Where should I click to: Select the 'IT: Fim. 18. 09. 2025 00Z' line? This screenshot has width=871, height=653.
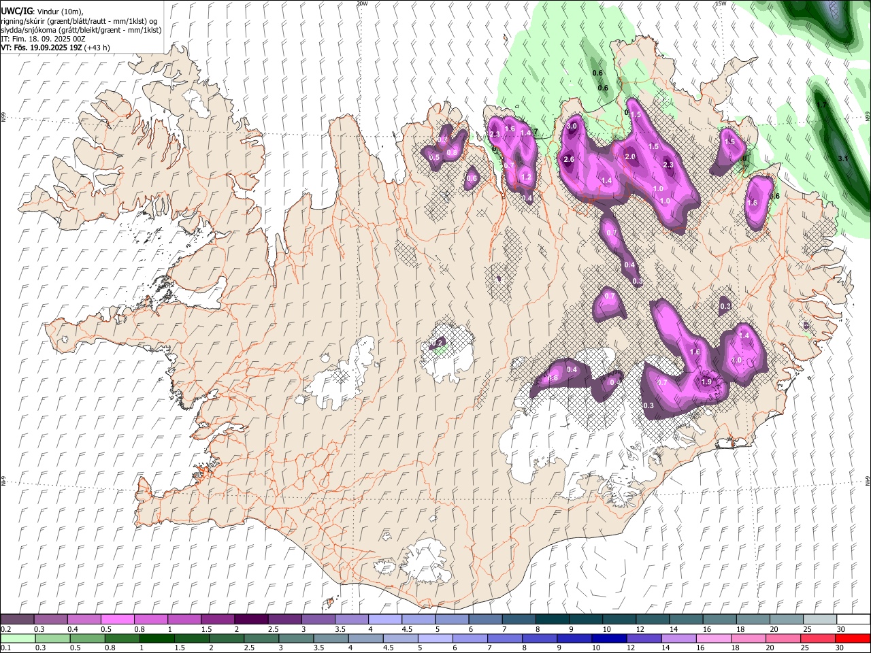pos(44,39)
